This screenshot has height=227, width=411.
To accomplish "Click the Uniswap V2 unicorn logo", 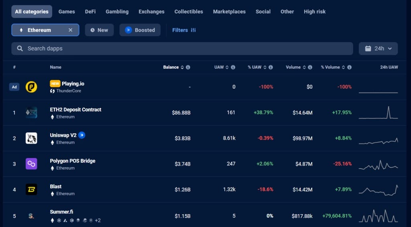I will click(31, 138).
